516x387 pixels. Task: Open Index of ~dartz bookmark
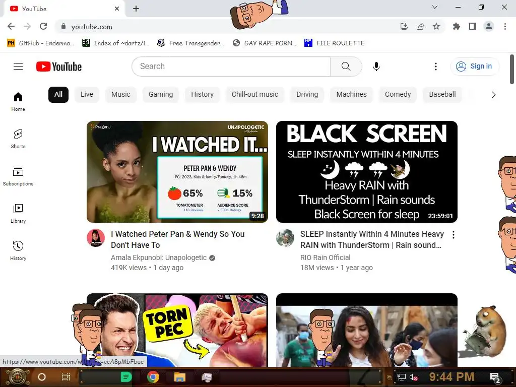(116, 43)
